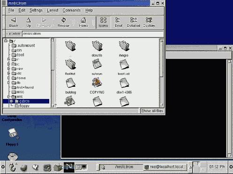The image size is (233, 174).
Task: Click file pane scrollbar down arrow
Action: [162, 105]
